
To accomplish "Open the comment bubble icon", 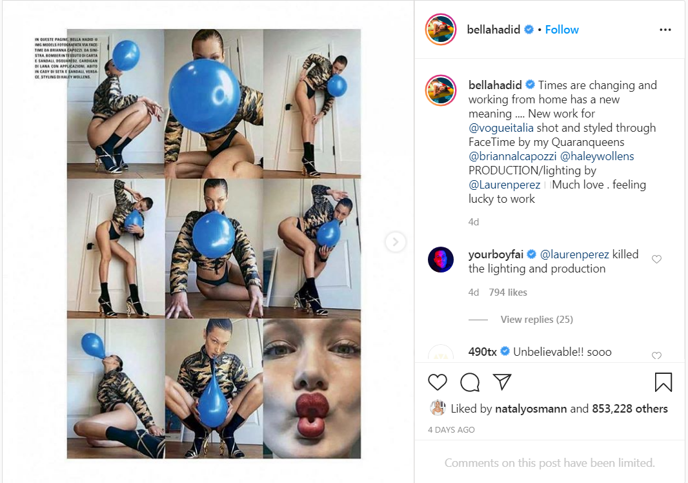I will pos(469,382).
